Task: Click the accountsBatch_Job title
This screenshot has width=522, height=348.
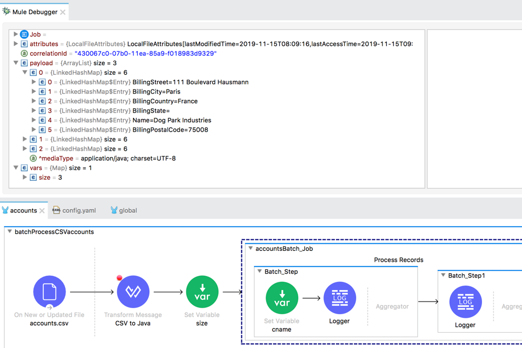Action: (284, 249)
